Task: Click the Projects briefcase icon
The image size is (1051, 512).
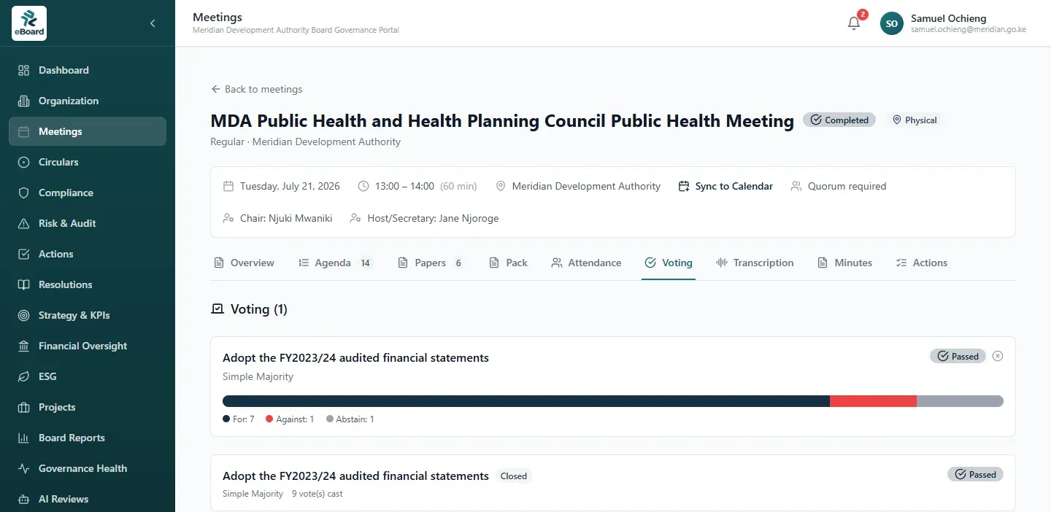Action: [x=24, y=407]
